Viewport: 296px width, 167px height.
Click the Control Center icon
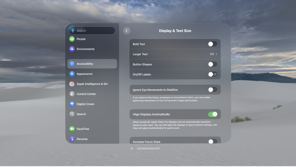[72, 94]
